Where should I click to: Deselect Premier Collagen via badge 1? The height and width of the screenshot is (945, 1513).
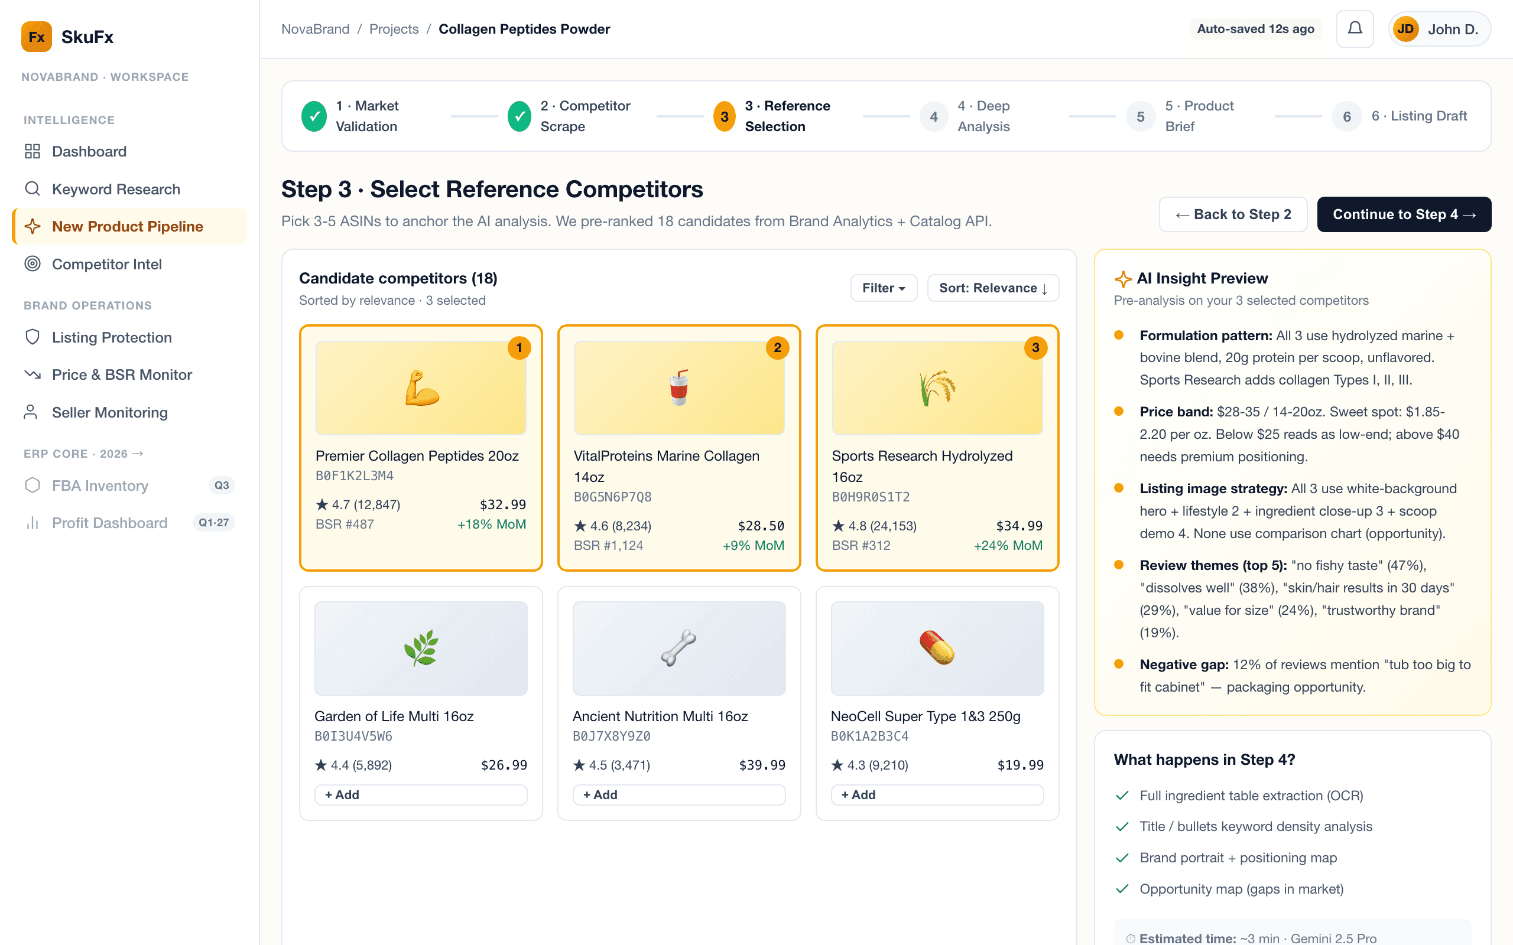pos(519,347)
